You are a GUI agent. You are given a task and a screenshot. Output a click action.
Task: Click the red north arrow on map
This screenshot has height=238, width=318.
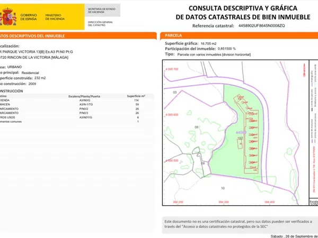(x=304, y=70)
